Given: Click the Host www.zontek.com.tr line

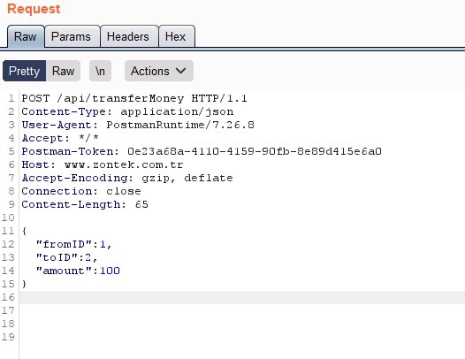Looking at the screenshot, I should [x=103, y=164].
